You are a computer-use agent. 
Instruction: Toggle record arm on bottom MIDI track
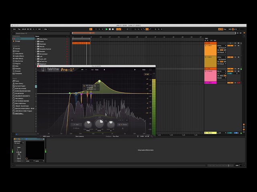[x=239, y=83]
